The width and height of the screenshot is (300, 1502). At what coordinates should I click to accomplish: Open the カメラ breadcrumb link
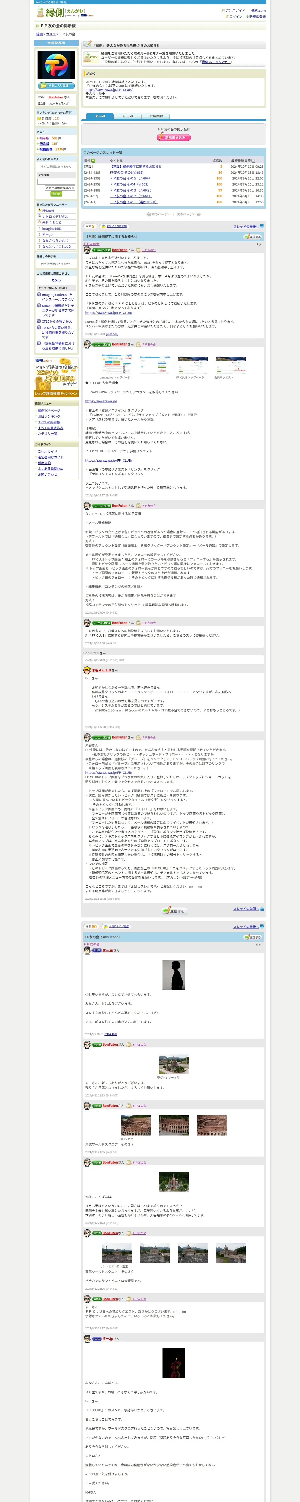[x=51, y=34]
